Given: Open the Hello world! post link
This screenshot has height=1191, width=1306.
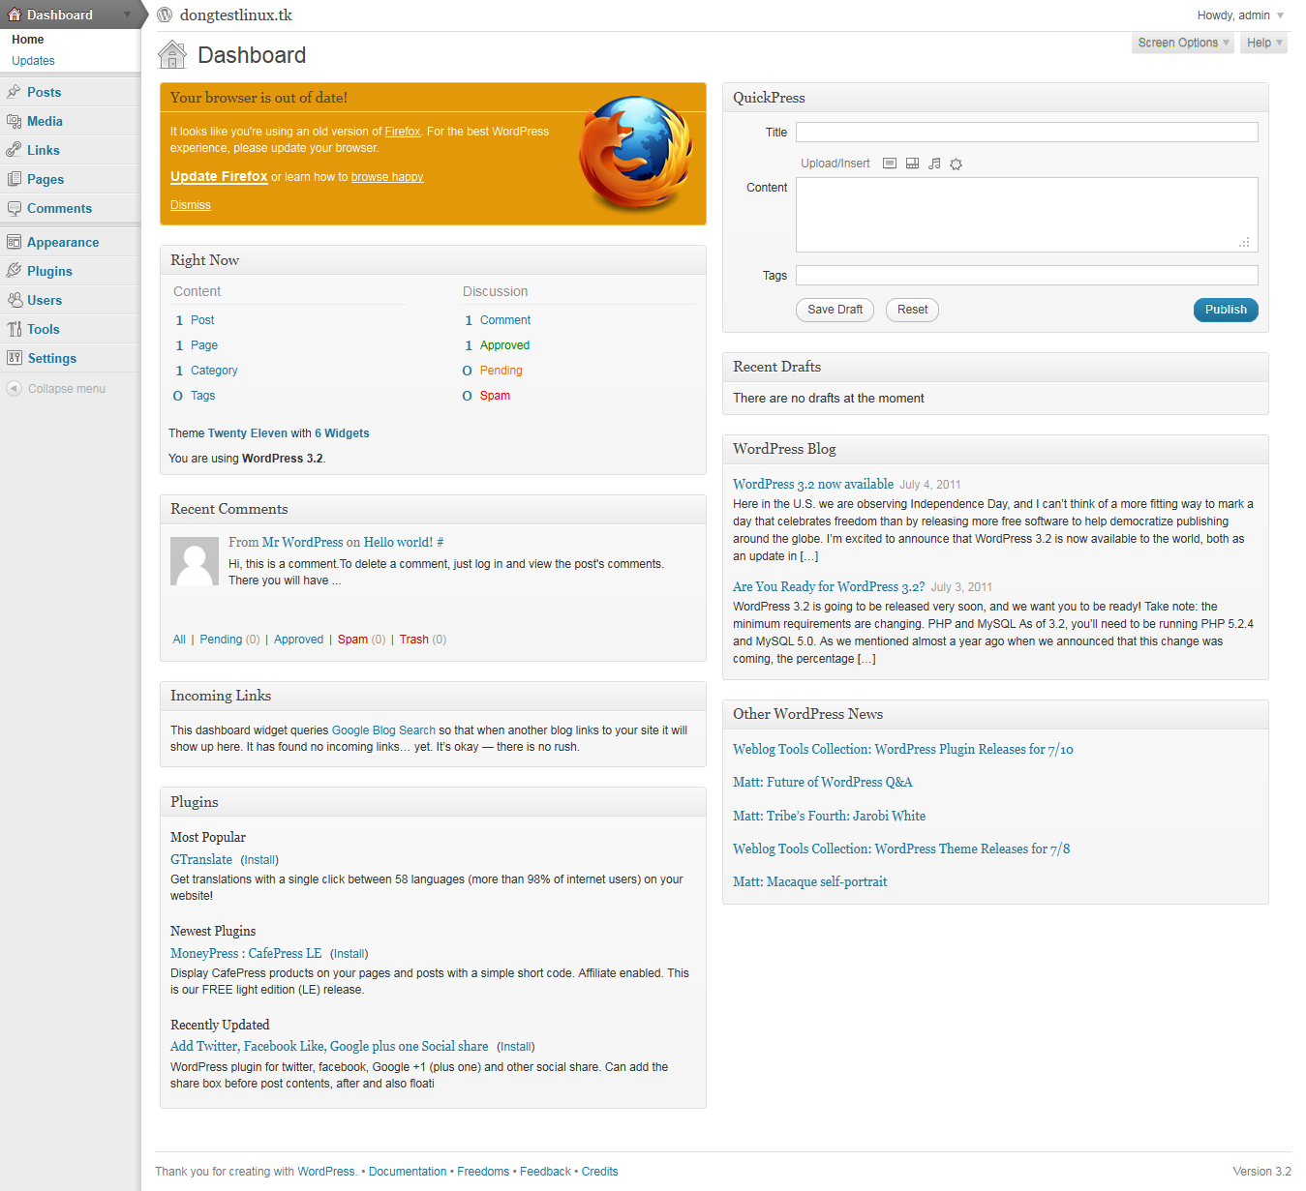Looking at the screenshot, I should (398, 543).
